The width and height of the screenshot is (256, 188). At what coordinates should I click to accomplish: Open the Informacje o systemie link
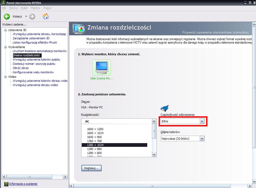coord(23,184)
